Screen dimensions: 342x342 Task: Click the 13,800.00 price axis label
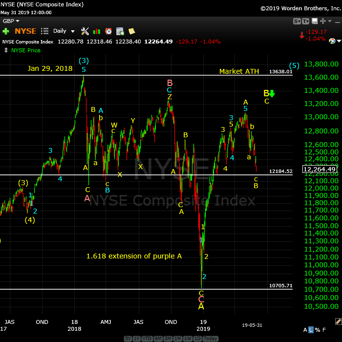pyautogui.click(x=321, y=64)
